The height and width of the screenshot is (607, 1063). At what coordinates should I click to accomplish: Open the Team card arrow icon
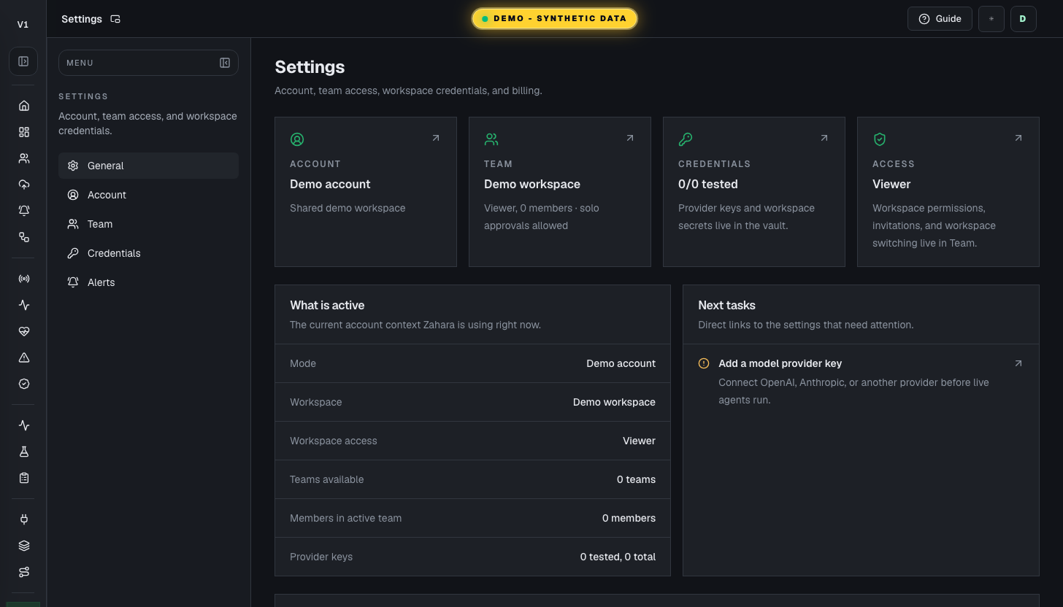[630, 138]
